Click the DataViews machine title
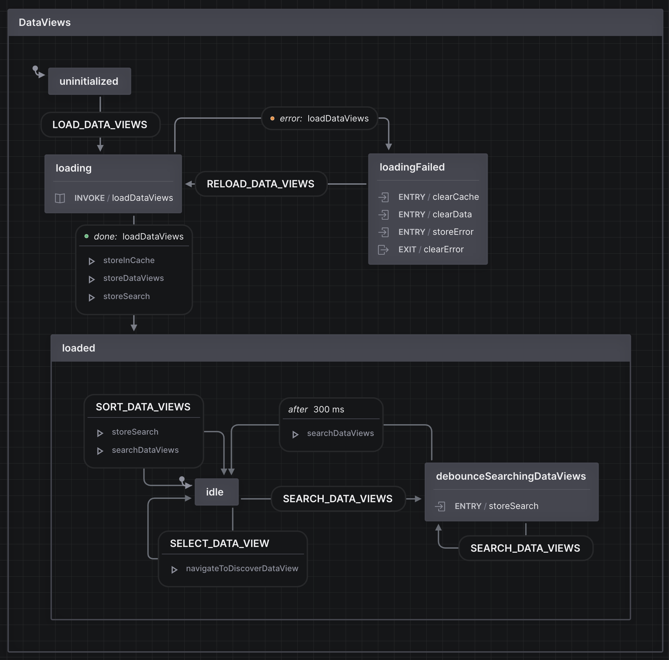Viewport: 669px width, 660px height. tap(45, 23)
